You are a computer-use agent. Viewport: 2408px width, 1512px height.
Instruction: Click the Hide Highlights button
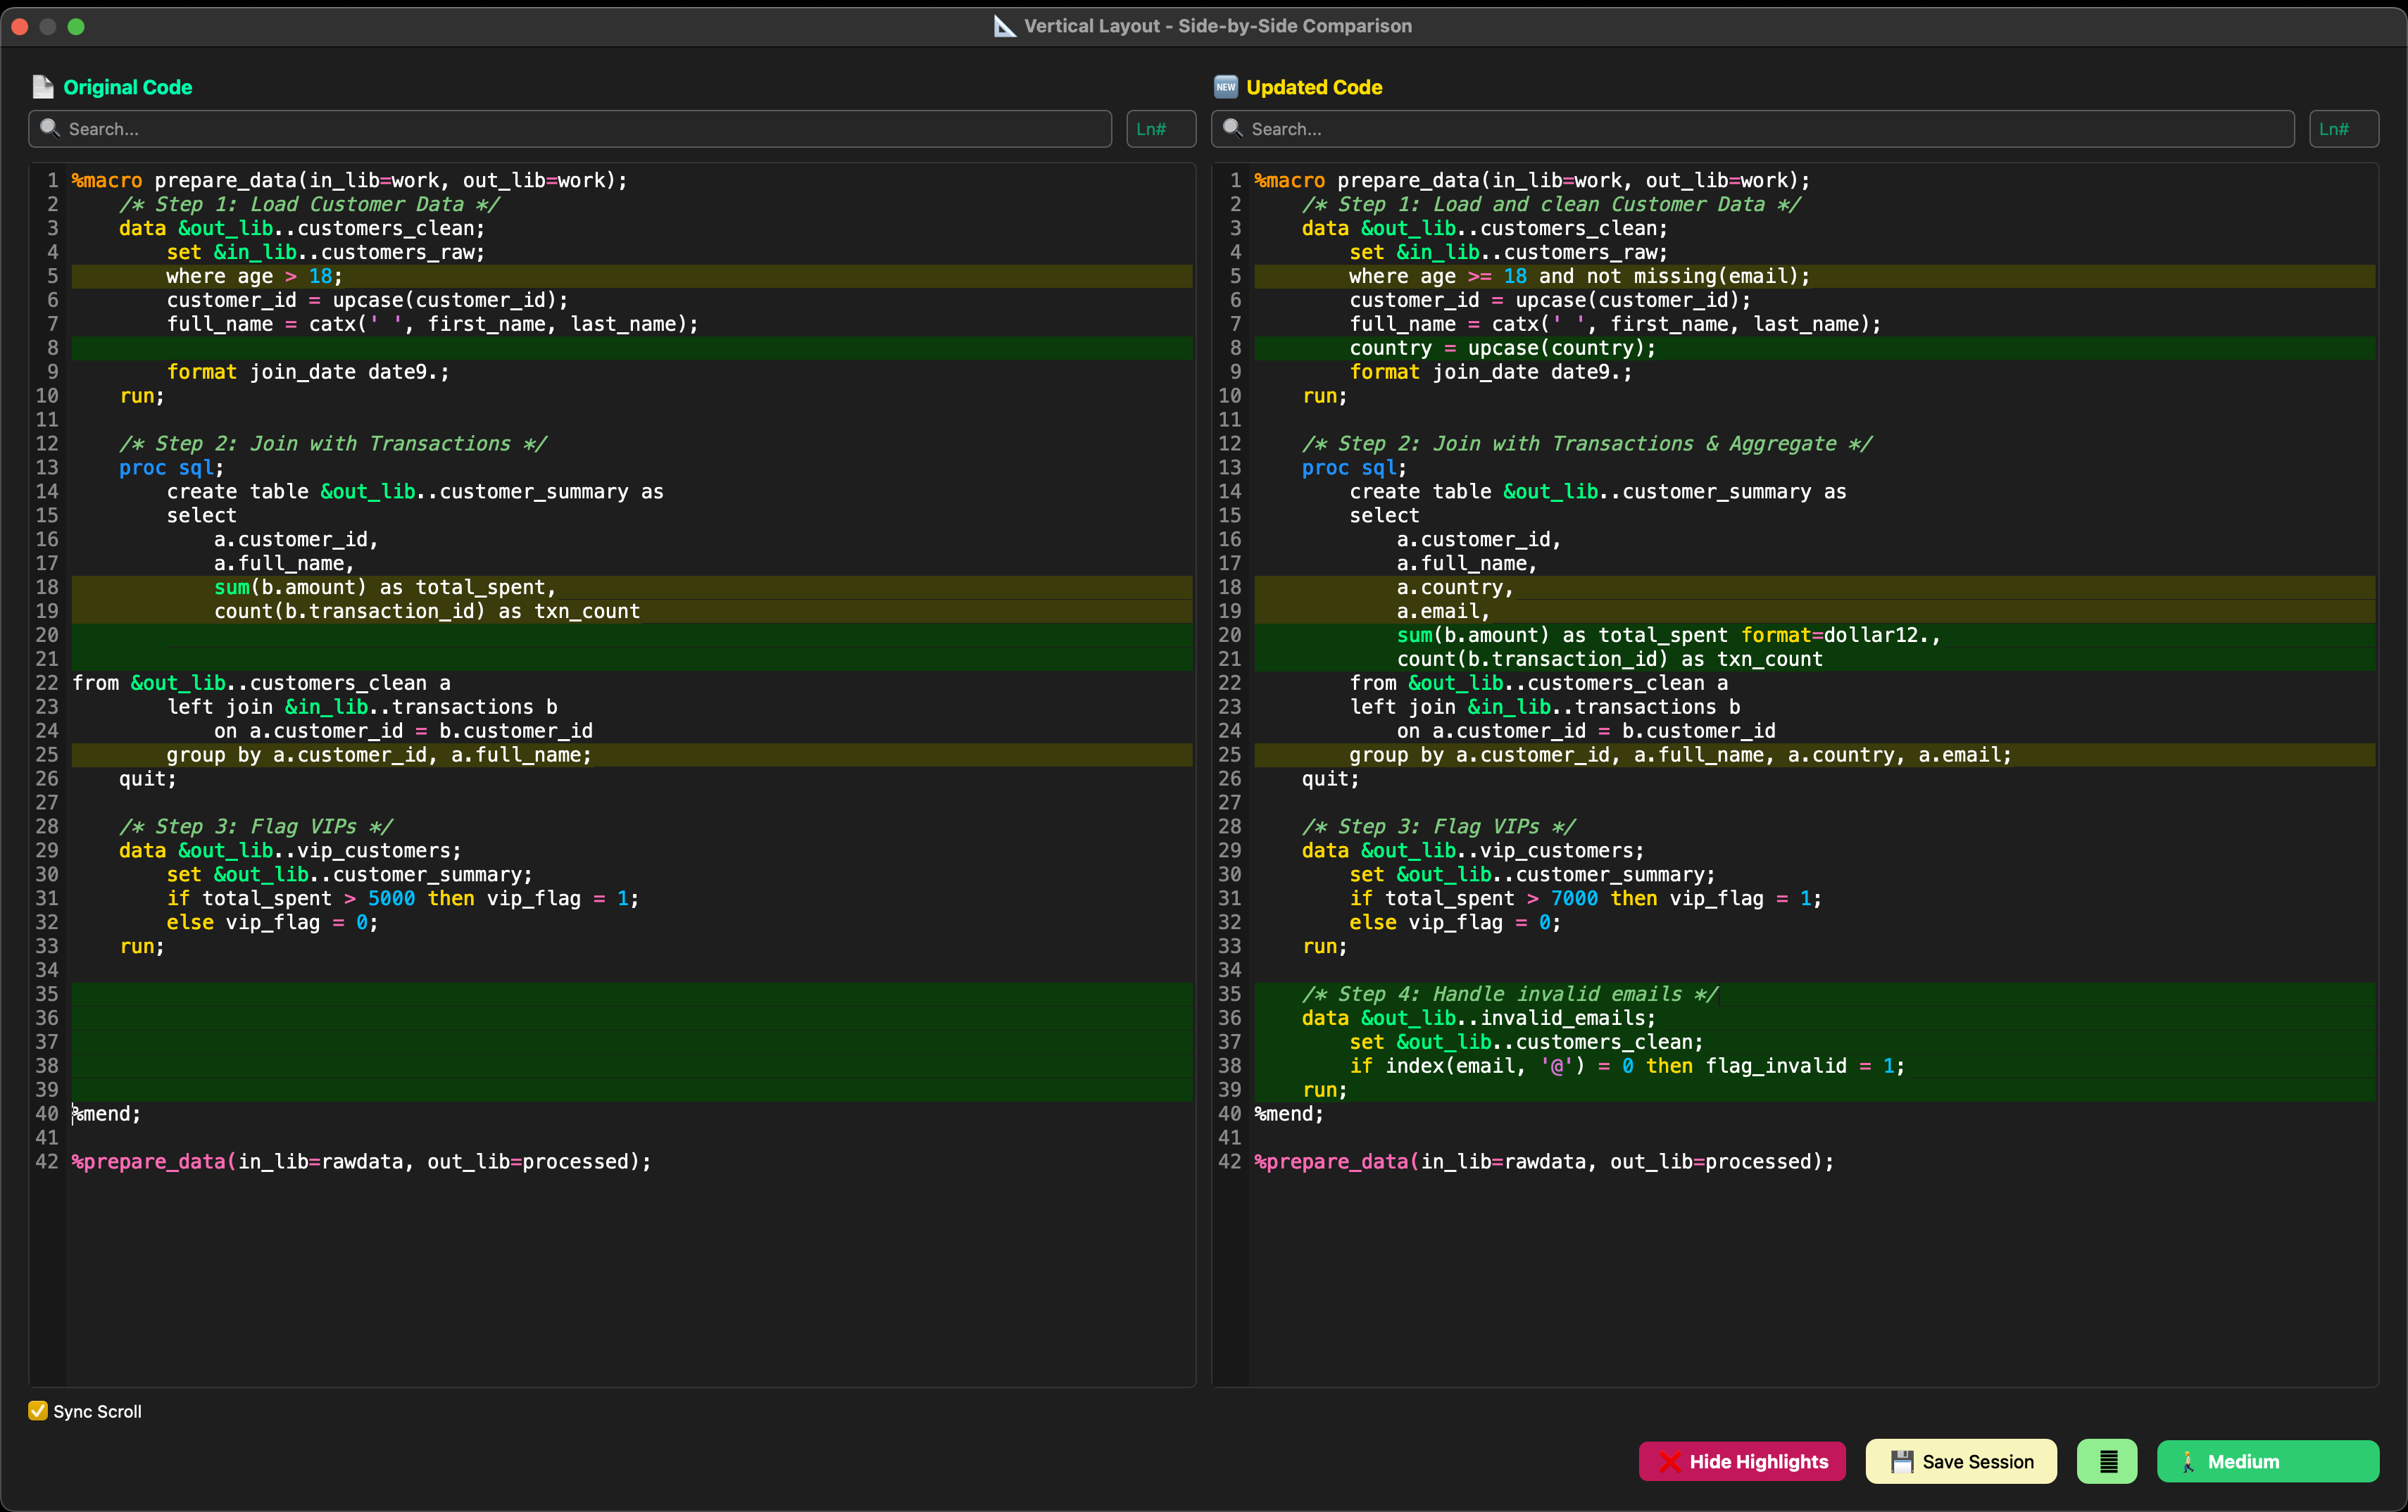(x=1742, y=1461)
